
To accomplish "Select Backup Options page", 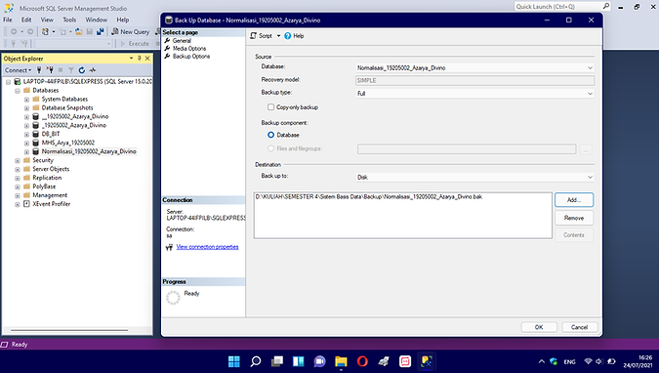I will tap(191, 56).
